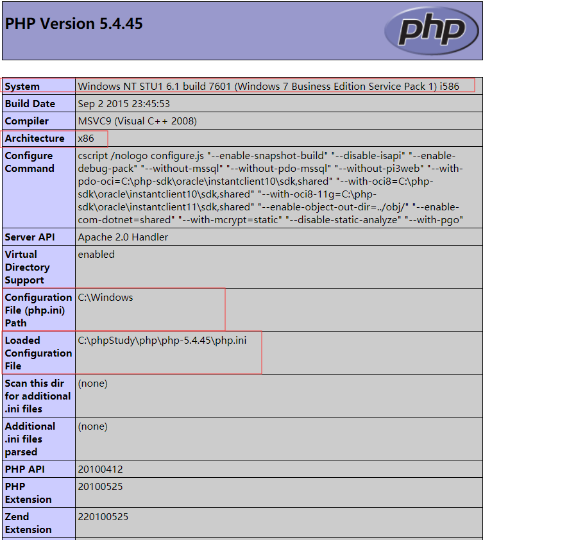Click the System row label
Screen dimensions: 585x540
click(x=22, y=87)
